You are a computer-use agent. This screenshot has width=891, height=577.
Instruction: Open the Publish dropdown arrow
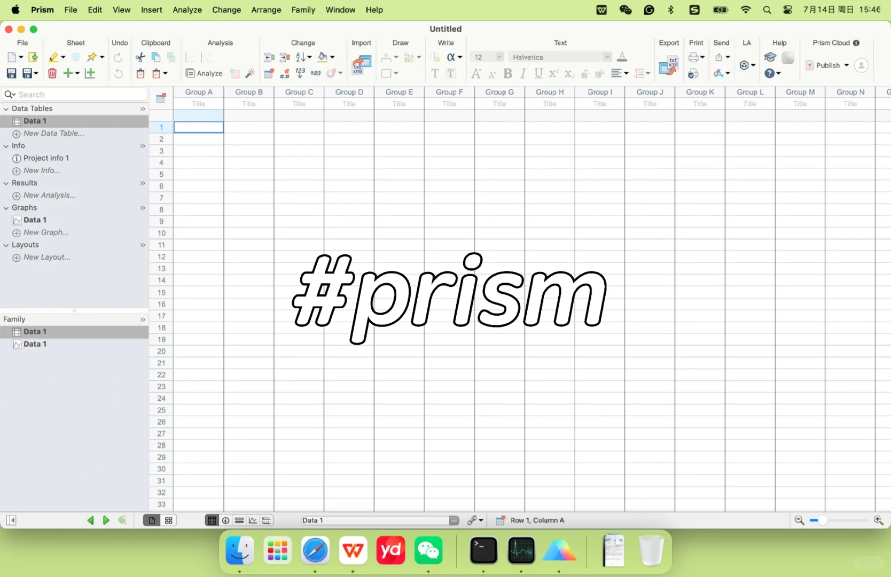[x=847, y=65]
